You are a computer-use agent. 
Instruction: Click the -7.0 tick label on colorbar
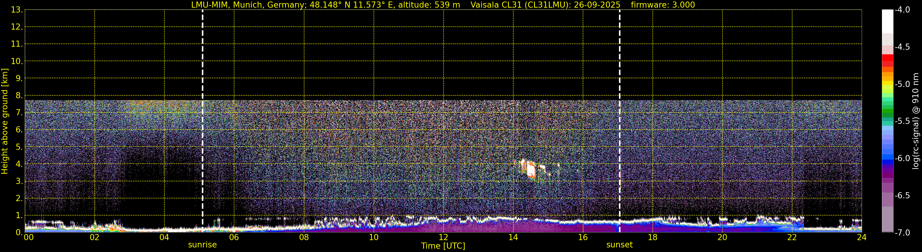(902, 233)
